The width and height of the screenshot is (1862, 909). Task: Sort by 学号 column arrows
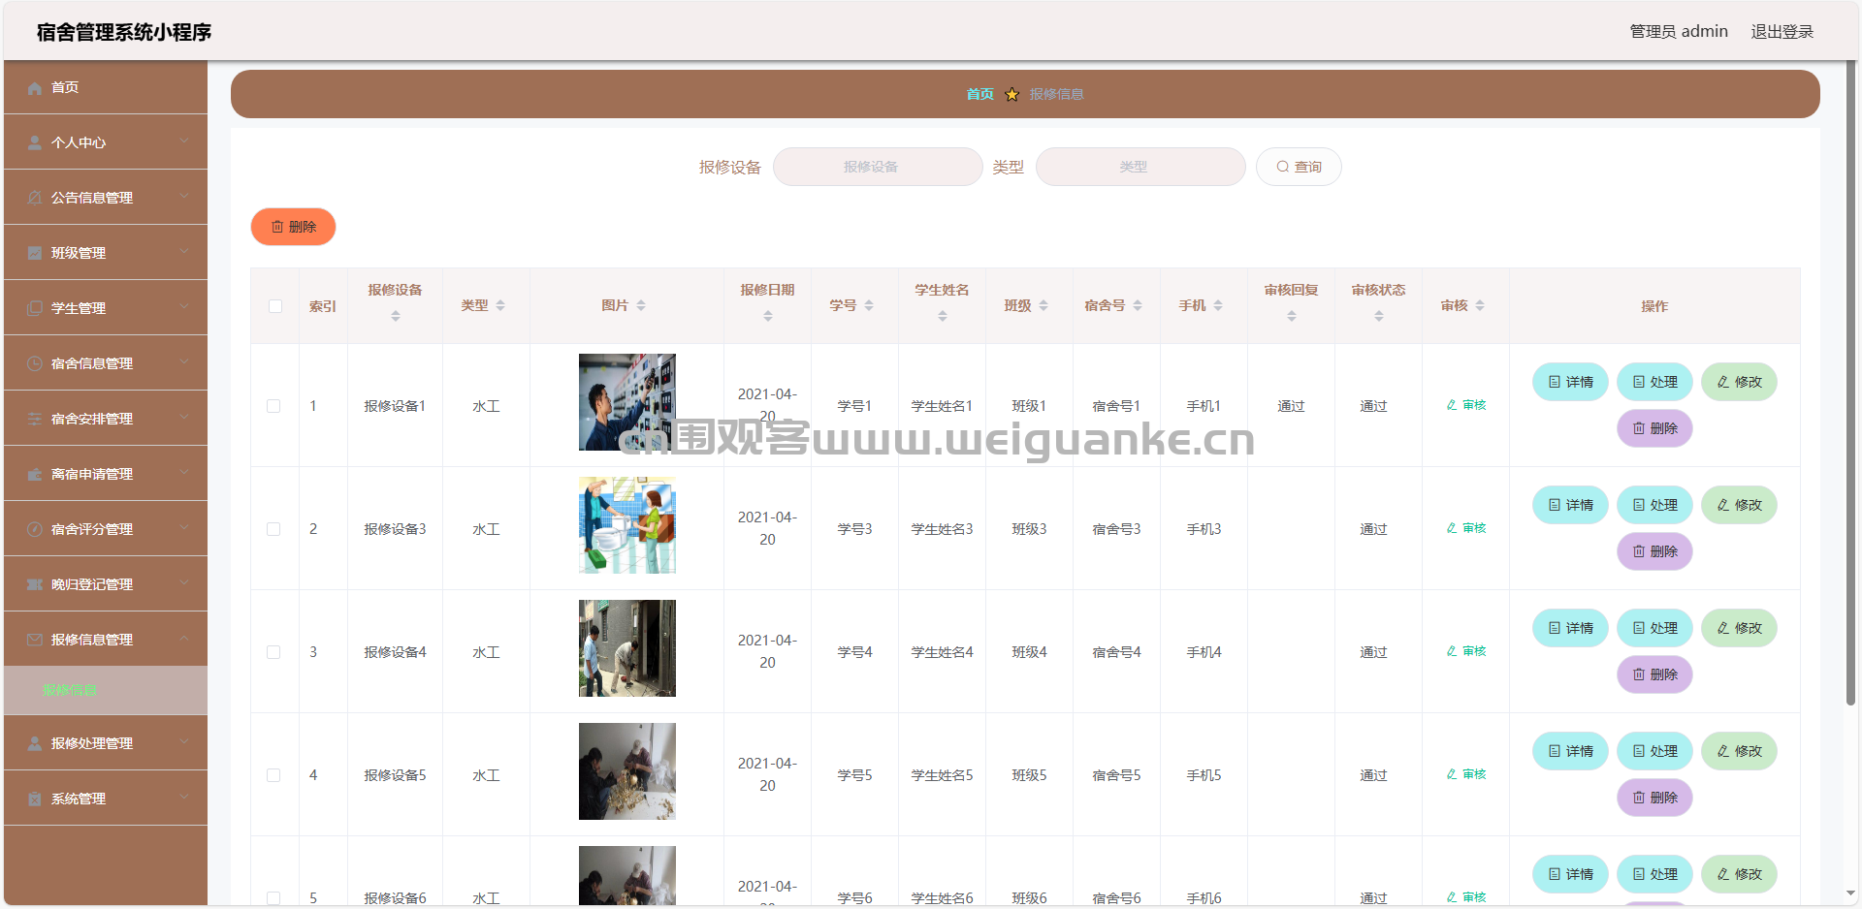(869, 306)
